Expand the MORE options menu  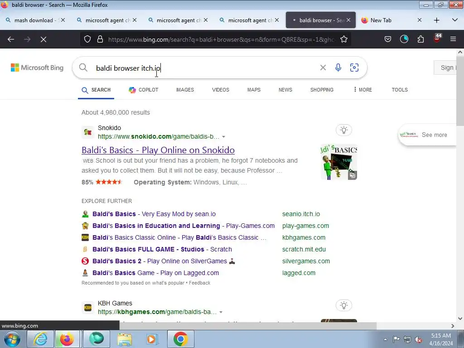363,90
